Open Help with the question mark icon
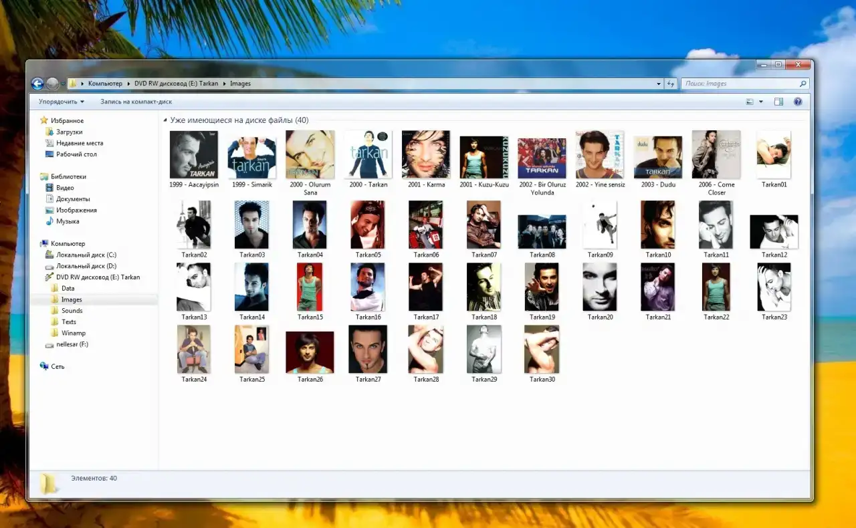The height and width of the screenshot is (528, 856). 798,102
